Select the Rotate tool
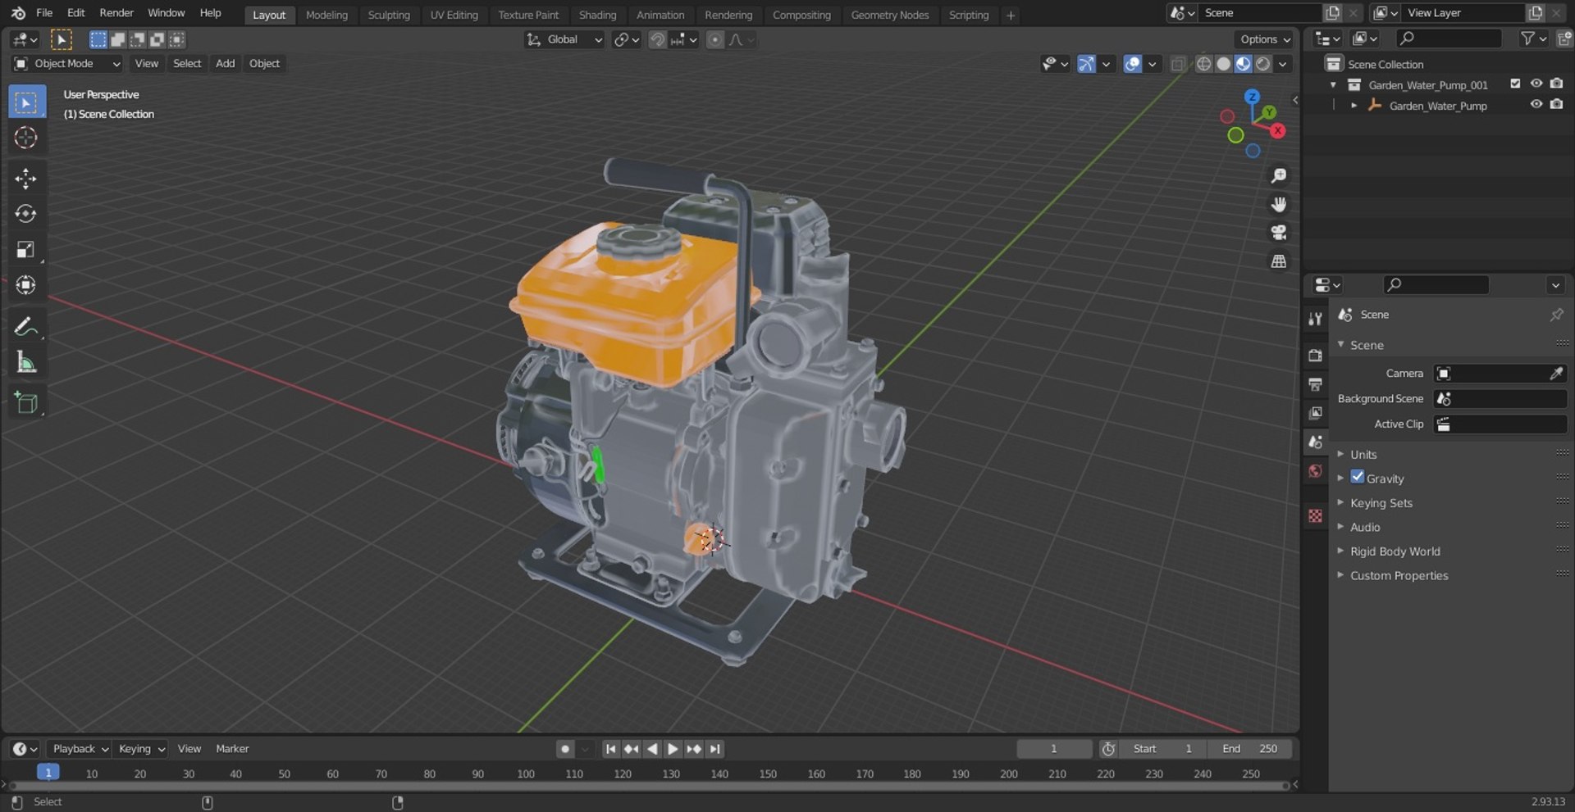 (26, 214)
